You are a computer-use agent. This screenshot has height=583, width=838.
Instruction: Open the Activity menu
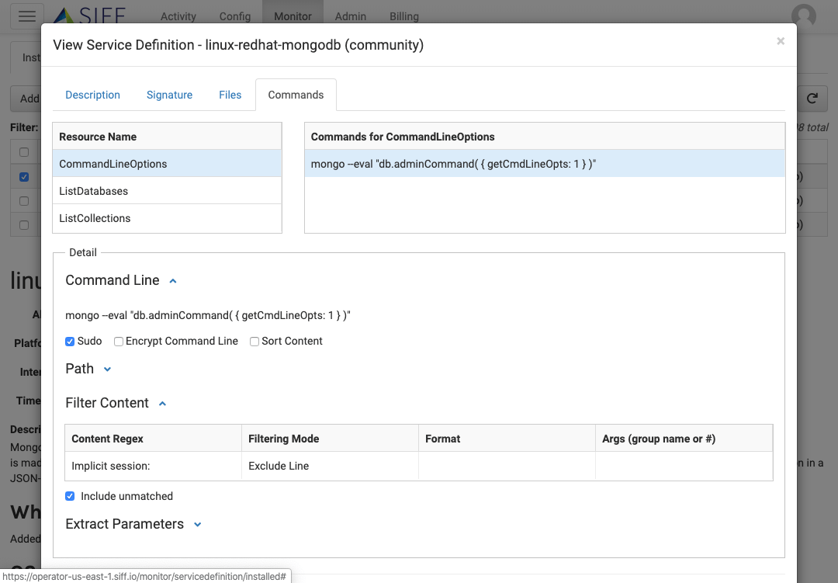(178, 16)
